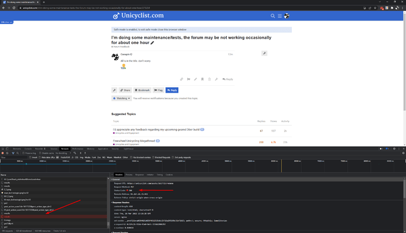The height and width of the screenshot is (233, 406).
Task: Open topic admin wrench button in the footer
Action: pos(114,90)
